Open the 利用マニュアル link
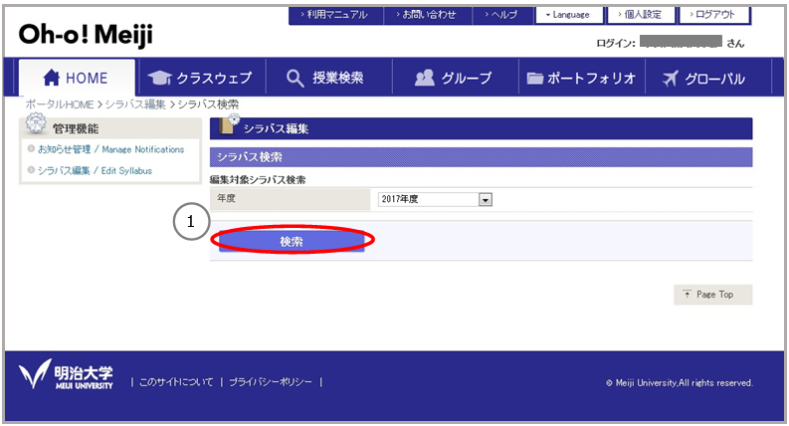 pos(335,15)
